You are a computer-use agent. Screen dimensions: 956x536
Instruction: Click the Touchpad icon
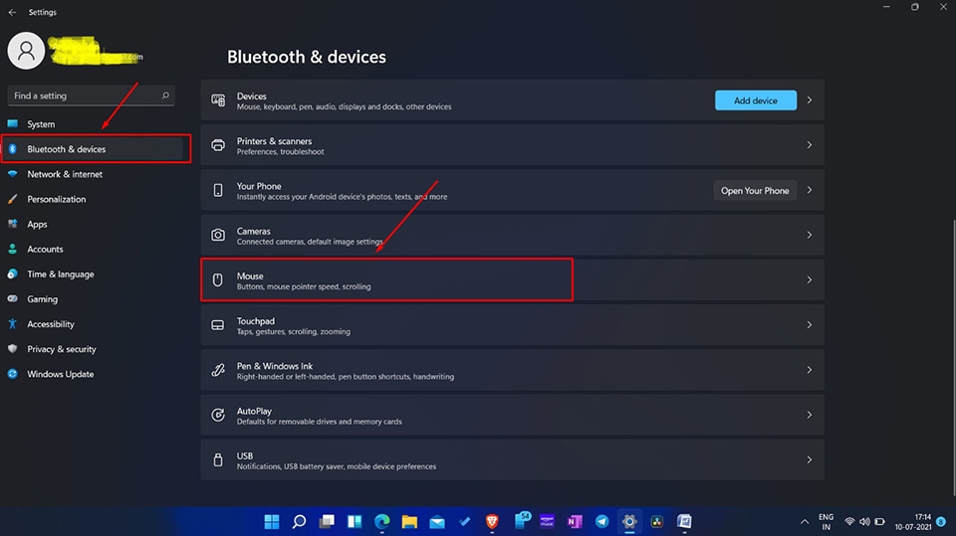(217, 325)
